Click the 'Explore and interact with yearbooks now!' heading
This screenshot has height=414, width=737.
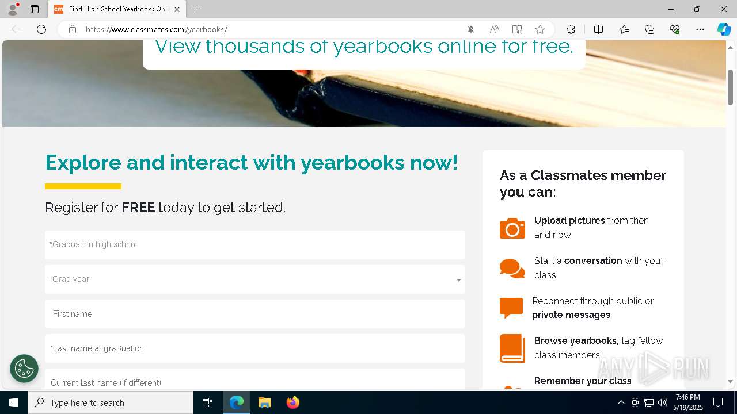(x=252, y=163)
